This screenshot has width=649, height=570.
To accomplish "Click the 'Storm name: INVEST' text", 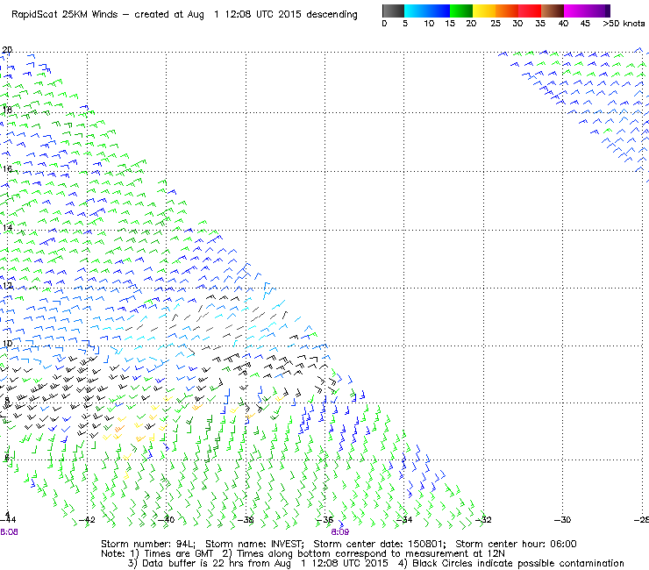I will coord(254,544).
